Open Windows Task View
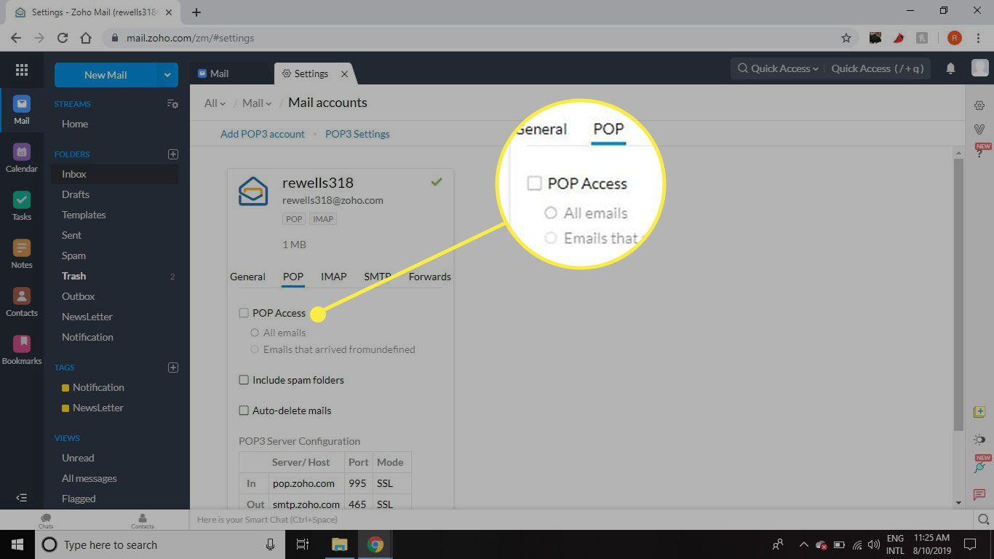Image resolution: width=994 pixels, height=559 pixels. pos(303,544)
